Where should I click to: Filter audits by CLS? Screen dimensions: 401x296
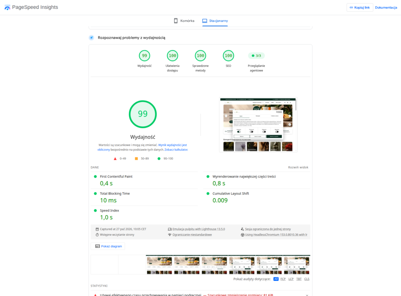coord(307,279)
